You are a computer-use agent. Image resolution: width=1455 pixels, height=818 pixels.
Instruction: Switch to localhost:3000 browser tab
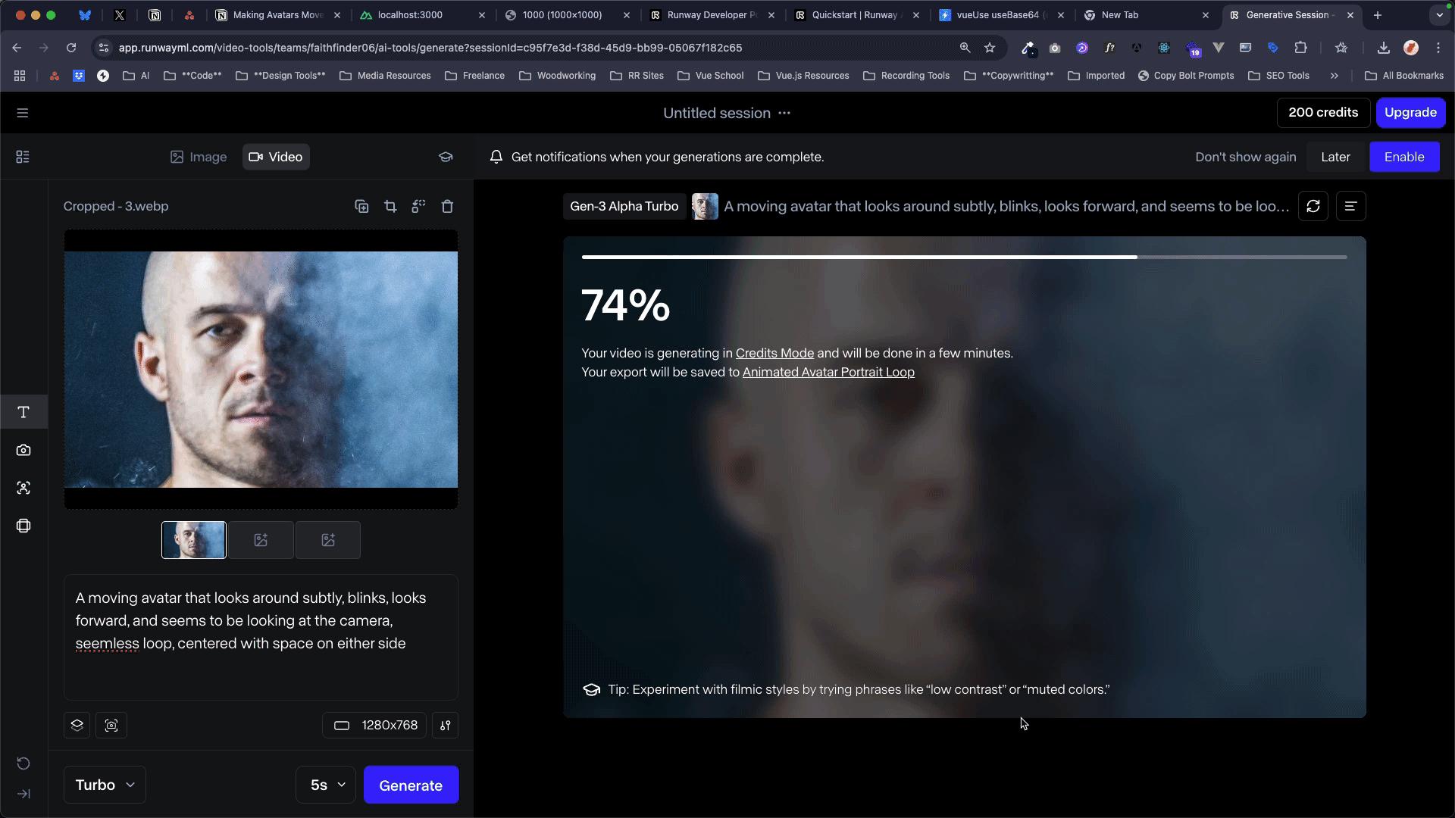pyautogui.click(x=410, y=15)
